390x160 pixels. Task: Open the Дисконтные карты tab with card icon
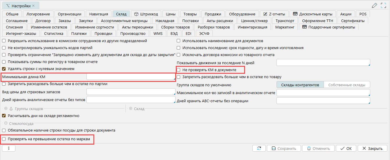[x=313, y=14]
